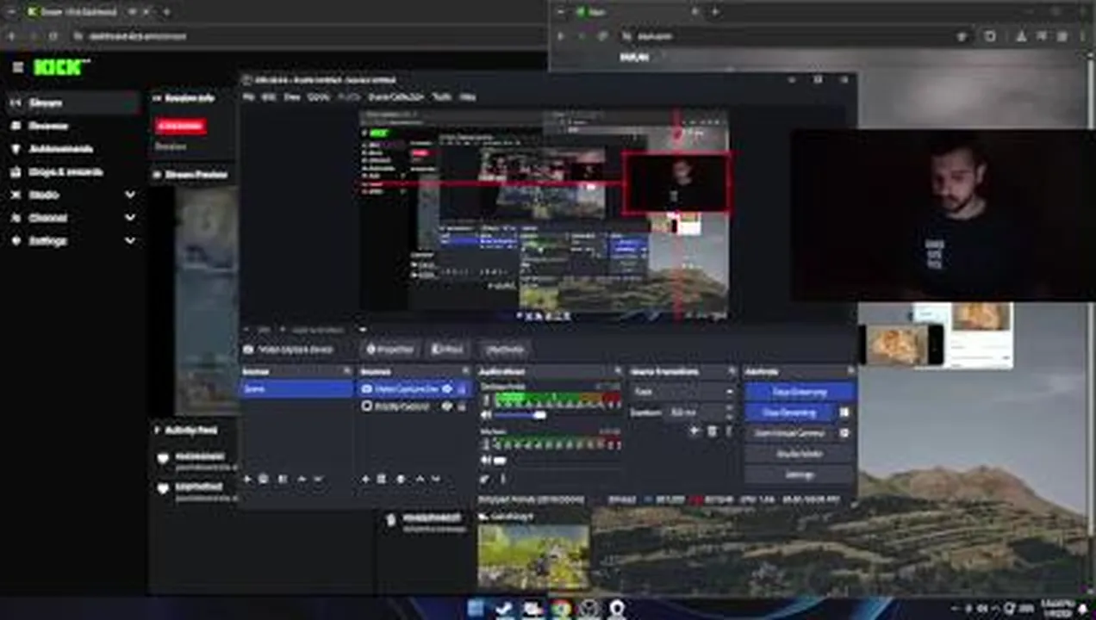Click the Deactivate button in source toolbar
Screen dimensions: 1096x620
tap(504, 350)
